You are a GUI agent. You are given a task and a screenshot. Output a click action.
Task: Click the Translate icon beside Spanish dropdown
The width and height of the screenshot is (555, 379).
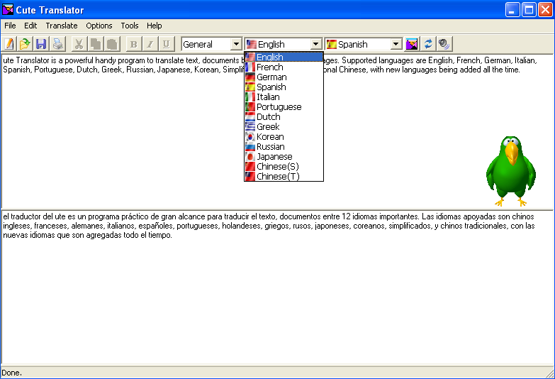coord(412,44)
